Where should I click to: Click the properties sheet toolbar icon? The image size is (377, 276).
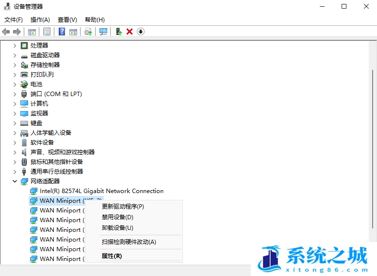(47, 32)
